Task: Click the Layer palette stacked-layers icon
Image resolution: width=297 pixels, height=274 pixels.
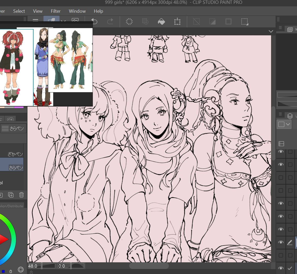Action: coord(290,116)
